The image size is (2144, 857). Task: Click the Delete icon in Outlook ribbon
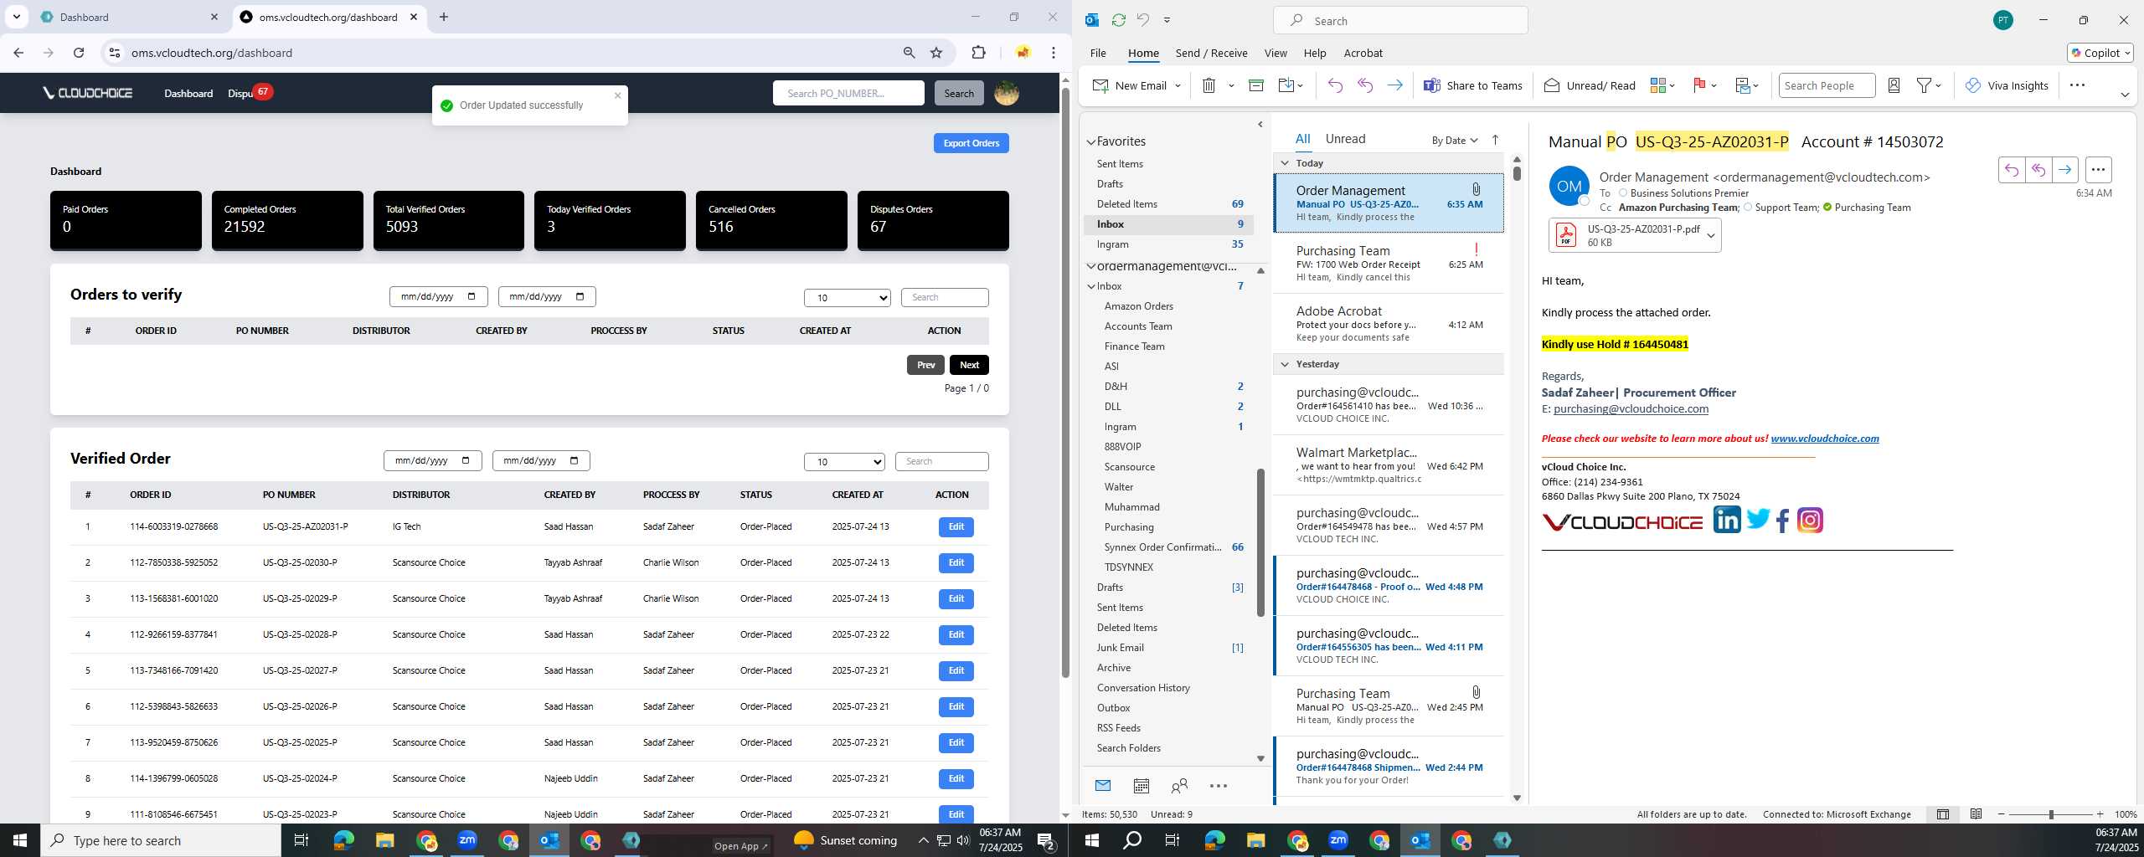[1209, 85]
